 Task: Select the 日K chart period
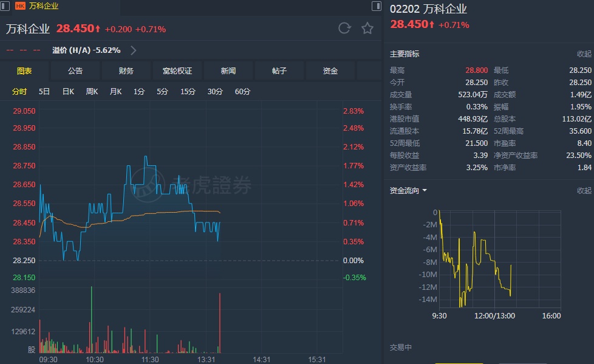(68, 92)
